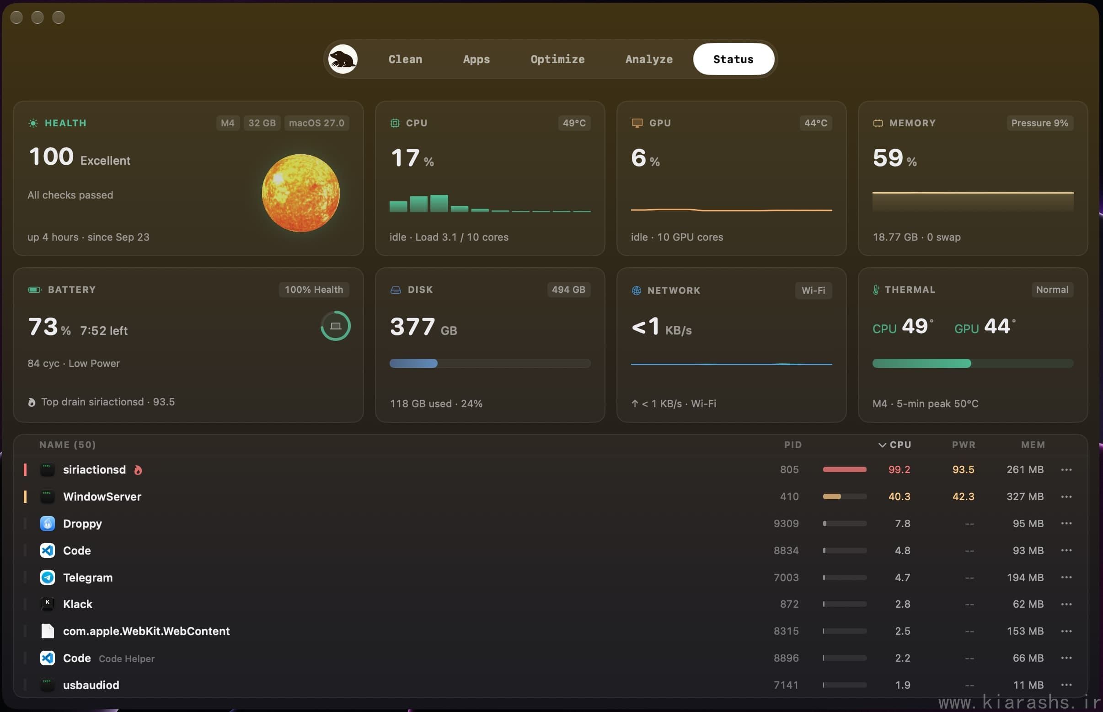
Task: Click the 100% Health battery badge
Action: [314, 290]
